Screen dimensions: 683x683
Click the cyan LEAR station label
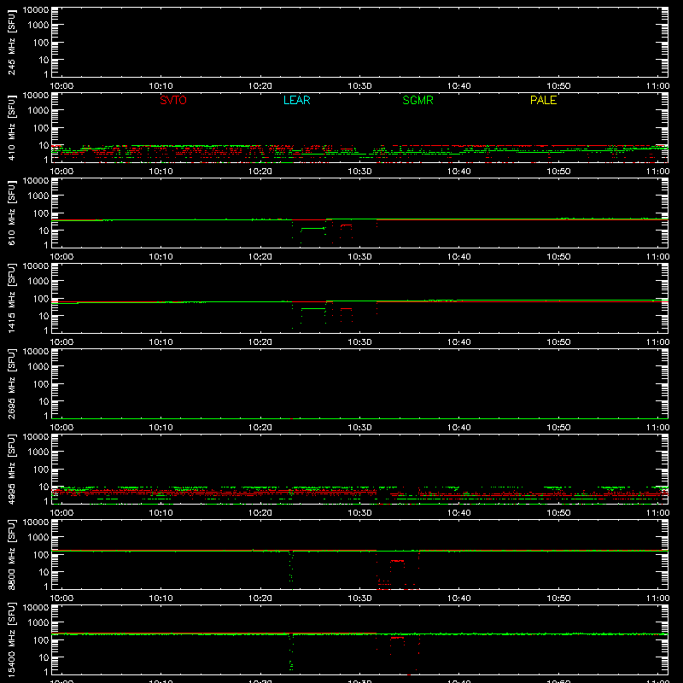[x=296, y=100]
